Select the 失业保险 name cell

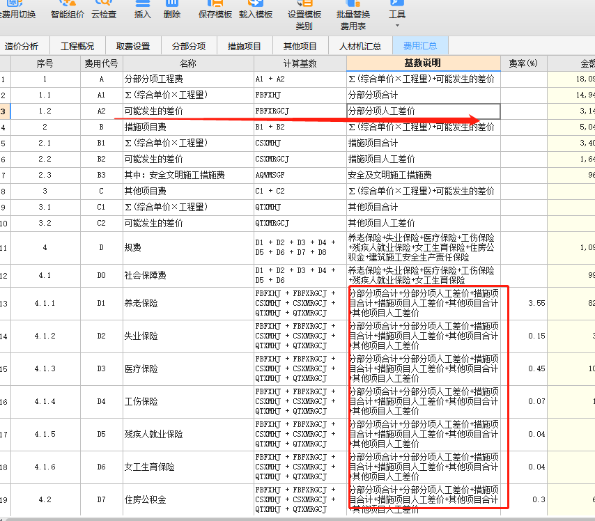(188, 336)
